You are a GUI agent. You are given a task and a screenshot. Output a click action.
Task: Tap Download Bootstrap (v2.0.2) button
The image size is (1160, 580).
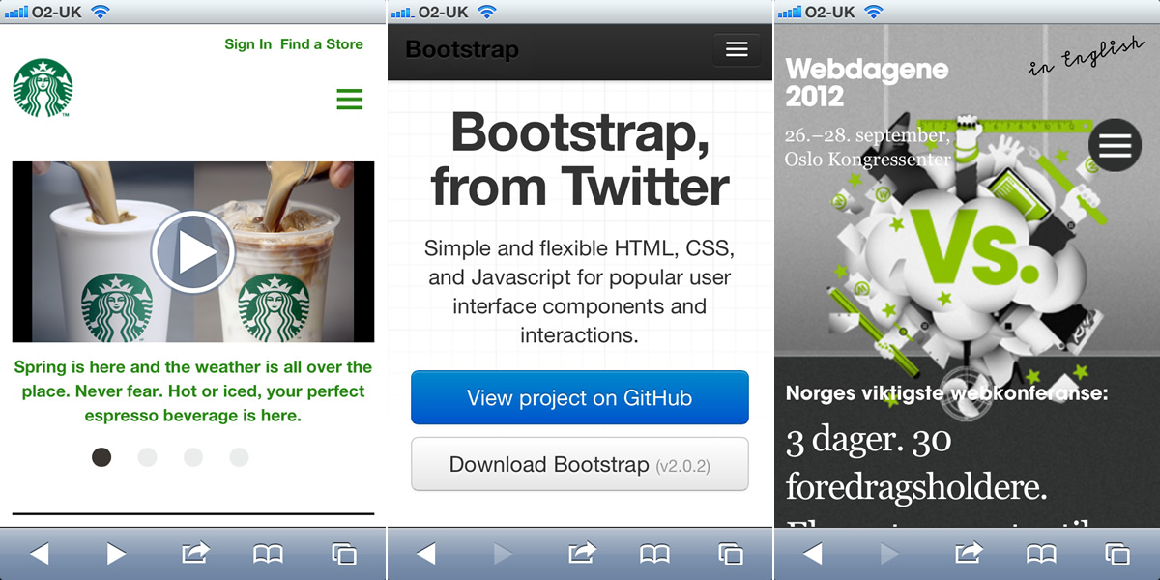point(580,464)
